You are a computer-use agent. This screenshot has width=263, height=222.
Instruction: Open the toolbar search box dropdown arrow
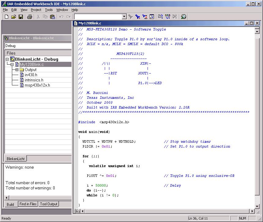pyautogui.click(x=124, y=16)
